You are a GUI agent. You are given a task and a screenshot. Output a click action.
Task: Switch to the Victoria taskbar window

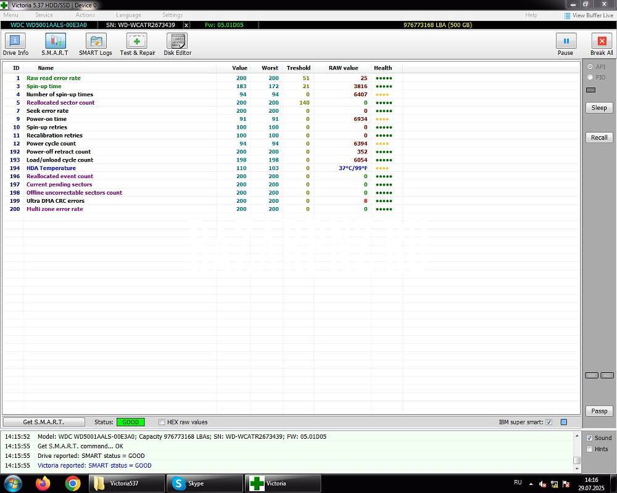283,483
